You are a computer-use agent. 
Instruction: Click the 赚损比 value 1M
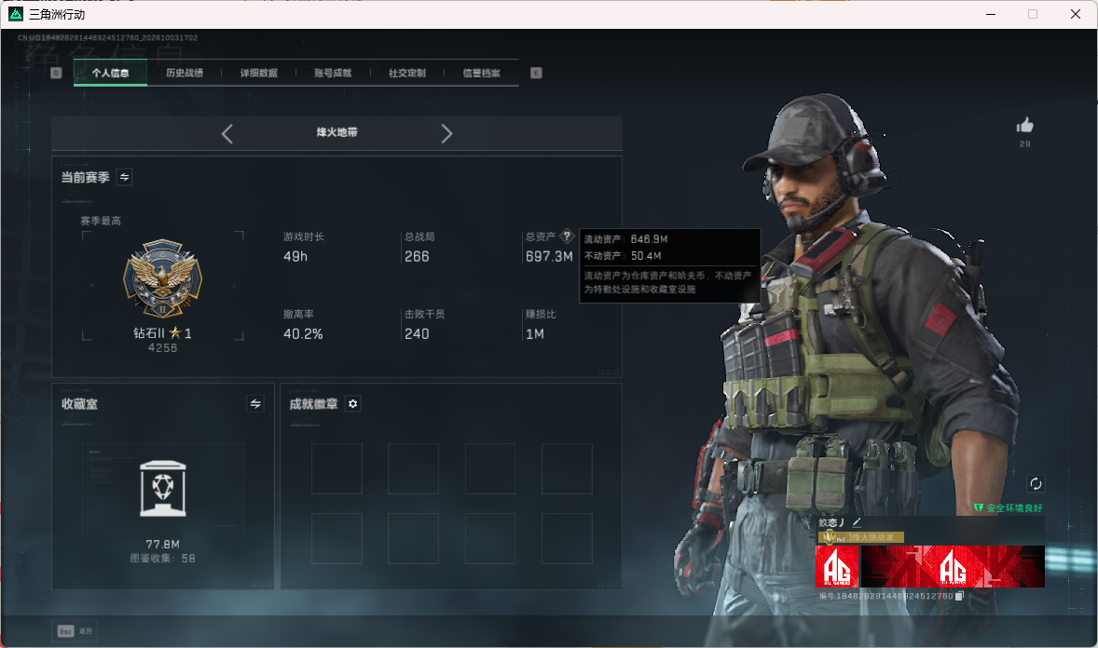(x=535, y=334)
